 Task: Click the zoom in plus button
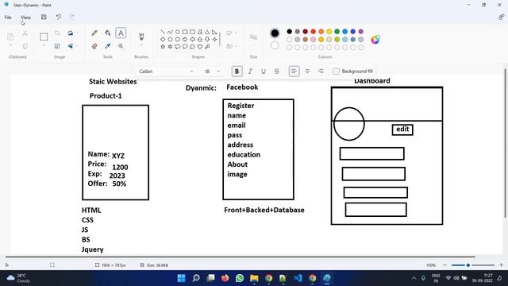pos(501,265)
